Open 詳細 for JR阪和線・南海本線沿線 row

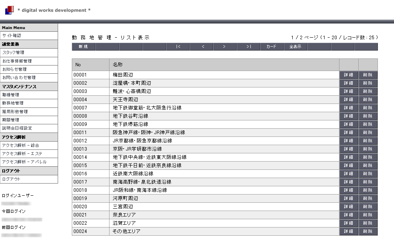point(349,190)
